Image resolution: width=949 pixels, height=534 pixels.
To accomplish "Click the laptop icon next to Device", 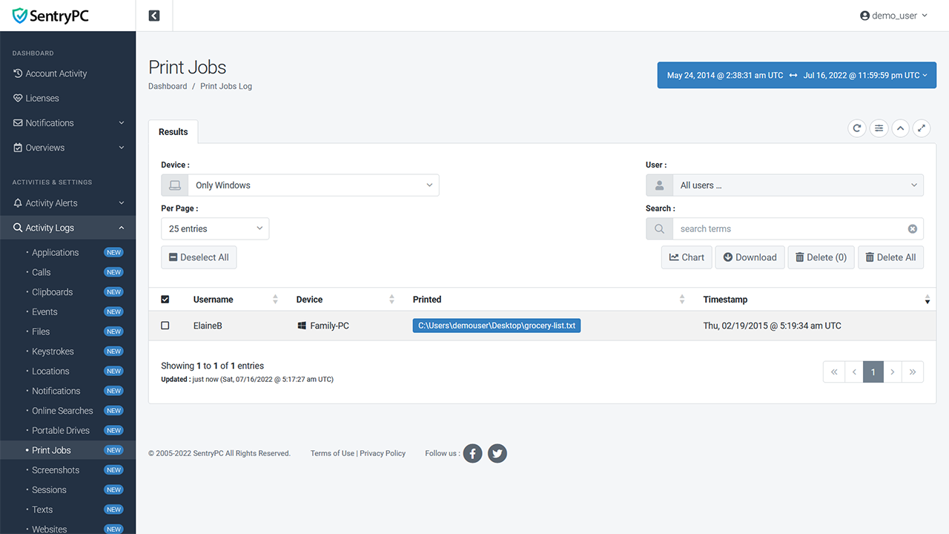I will 175,185.
